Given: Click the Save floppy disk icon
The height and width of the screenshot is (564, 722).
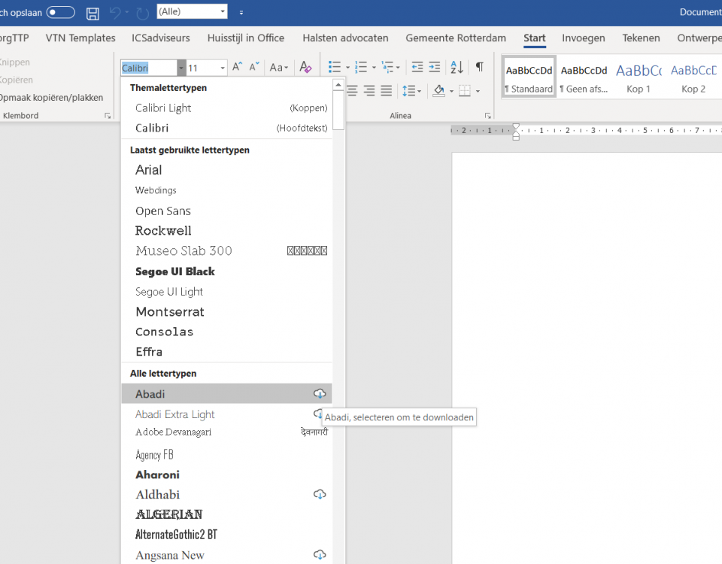Looking at the screenshot, I should [x=93, y=13].
